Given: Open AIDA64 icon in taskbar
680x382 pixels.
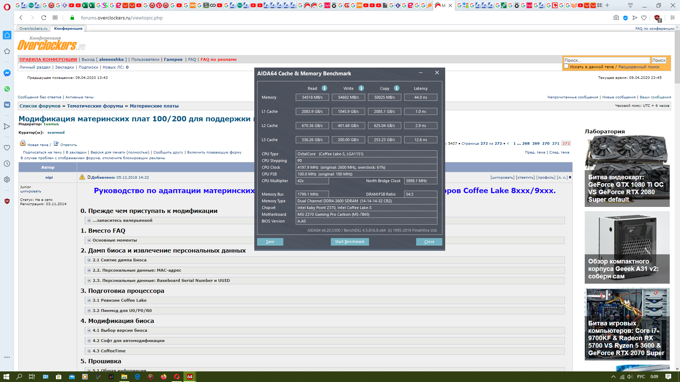Looking at the screenshot, I should (x=190, y=377).
